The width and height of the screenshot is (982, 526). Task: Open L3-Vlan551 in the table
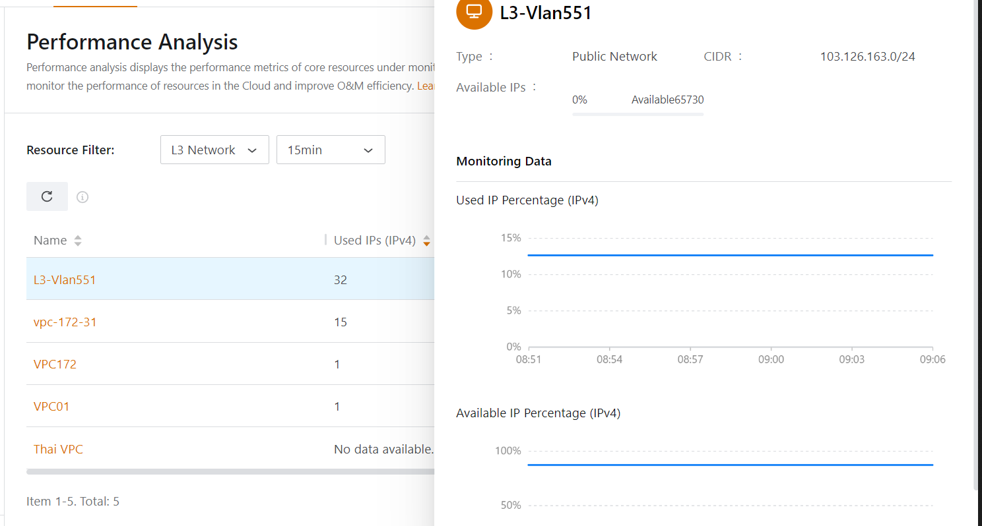(65, 279)
